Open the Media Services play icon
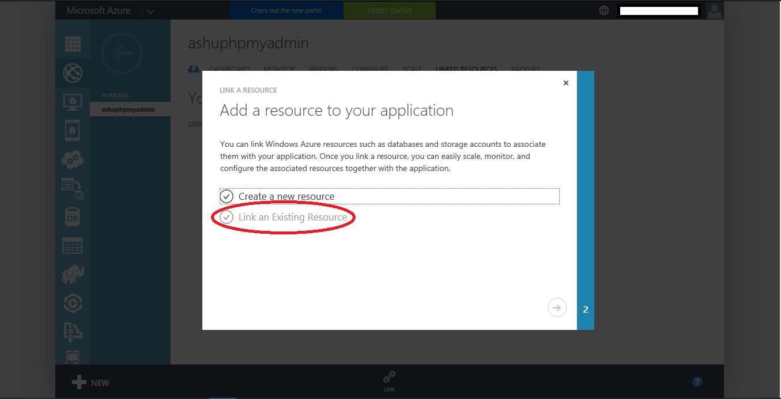 pyautogui.click(x=73, y=303)
